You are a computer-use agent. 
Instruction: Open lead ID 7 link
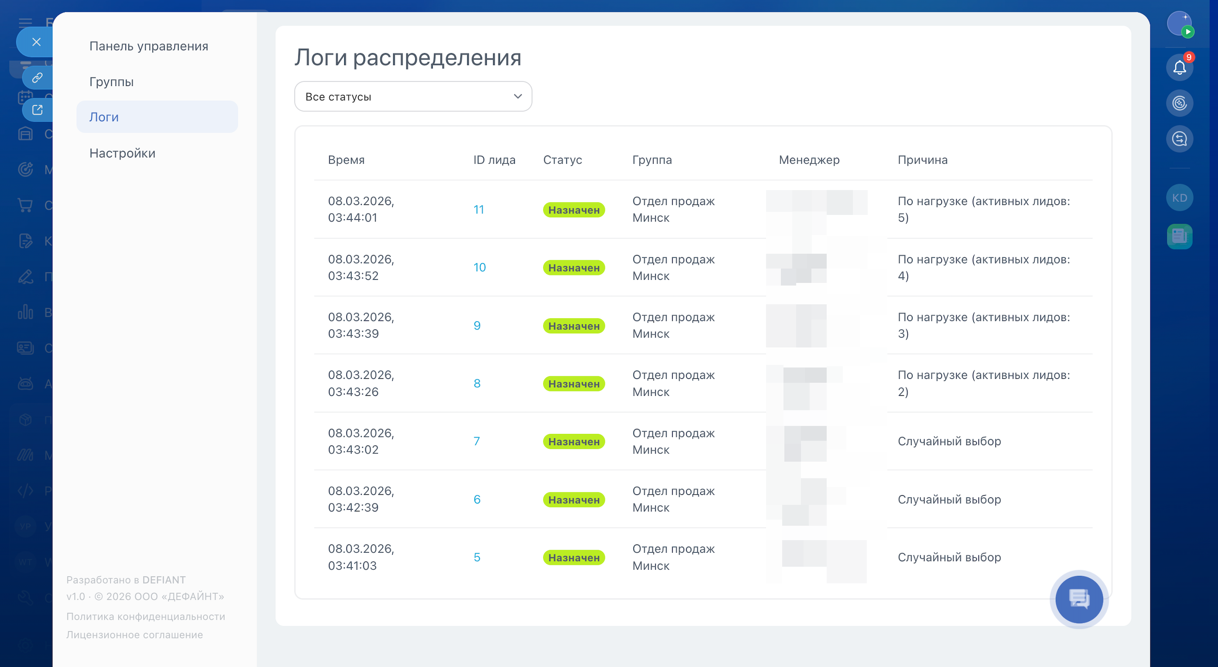pos(477,441)
